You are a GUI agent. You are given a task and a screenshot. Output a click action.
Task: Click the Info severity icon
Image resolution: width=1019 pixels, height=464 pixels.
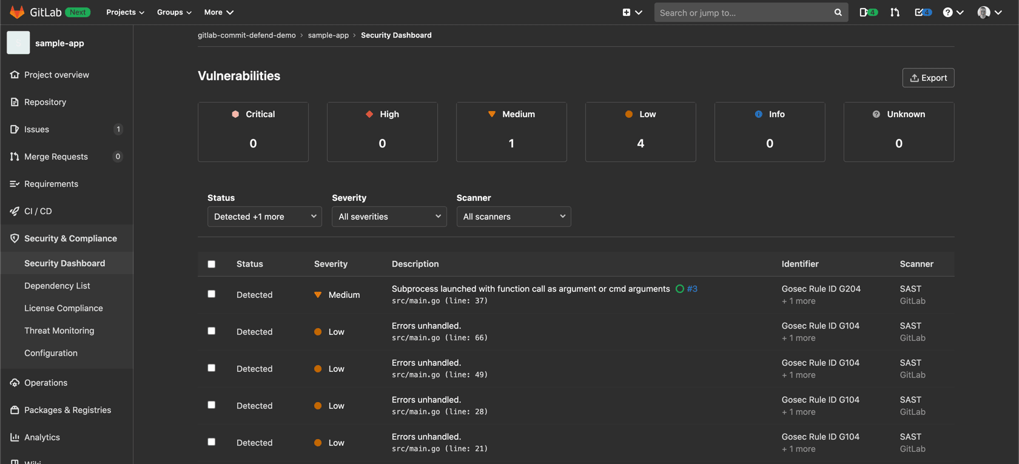pos(759,114)
